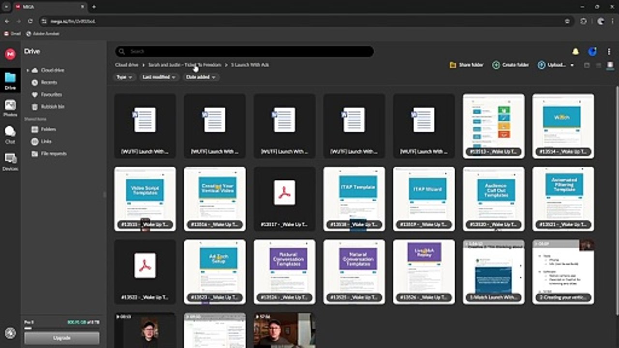
Task: Open the Live Q&A Replay file
Action: [424, 272]
